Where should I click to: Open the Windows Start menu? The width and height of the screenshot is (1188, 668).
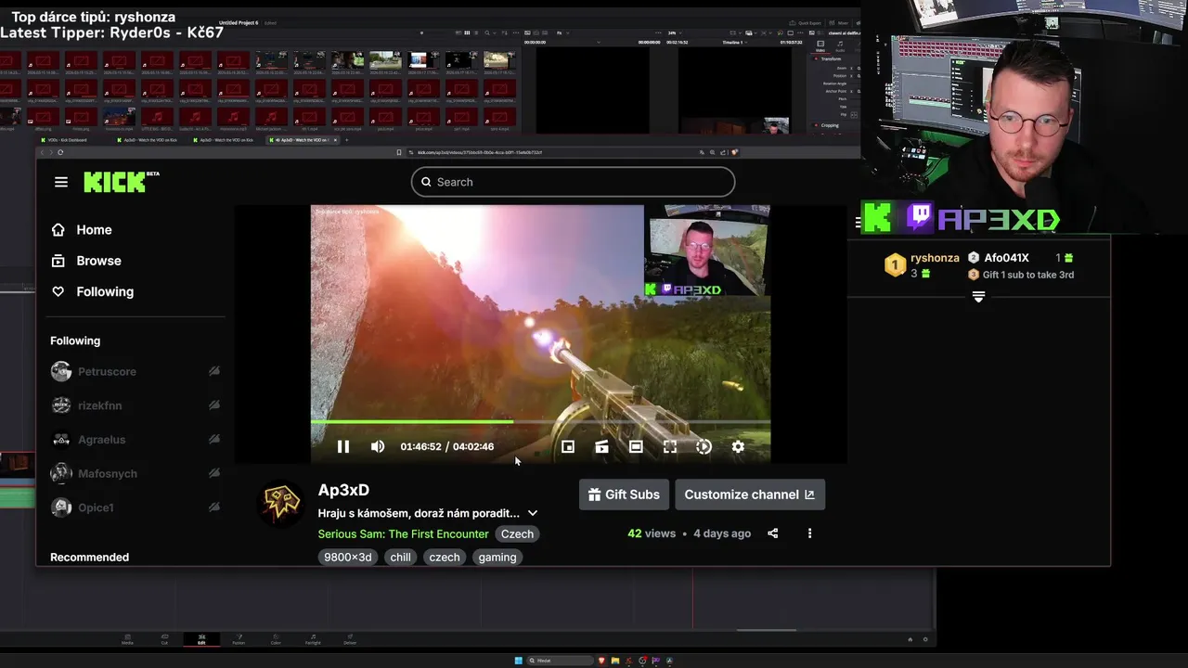(519, 661)
